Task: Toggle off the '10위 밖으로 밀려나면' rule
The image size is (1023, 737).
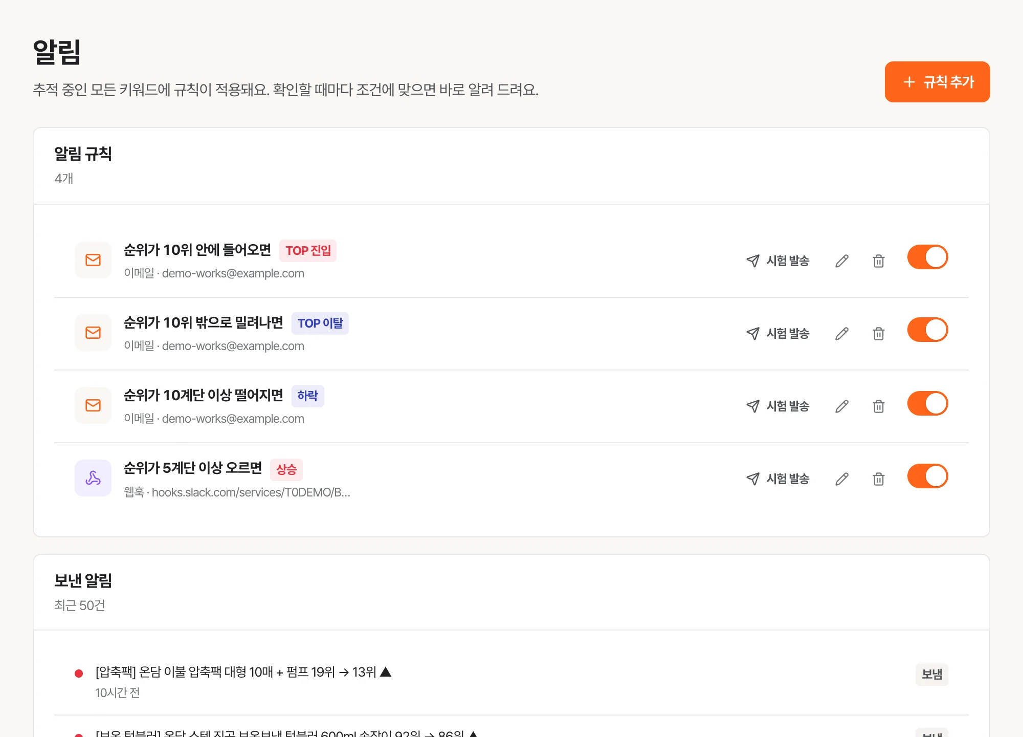Action: [x=927, y=330]
